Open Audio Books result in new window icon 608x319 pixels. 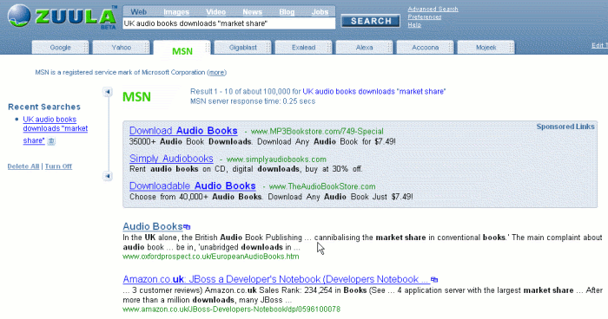188,227
